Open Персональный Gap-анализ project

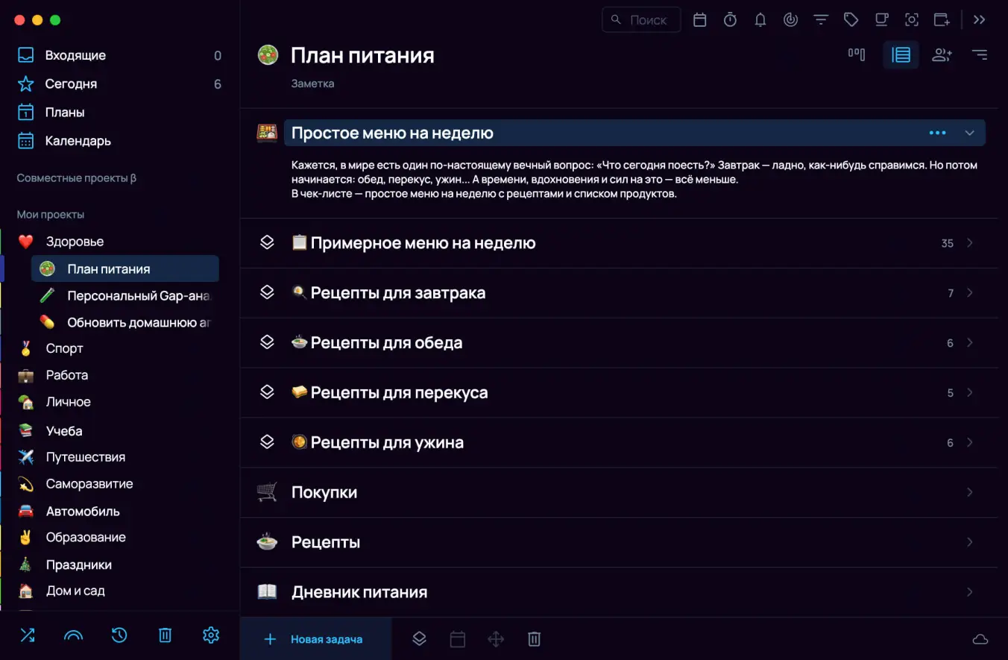125,296
